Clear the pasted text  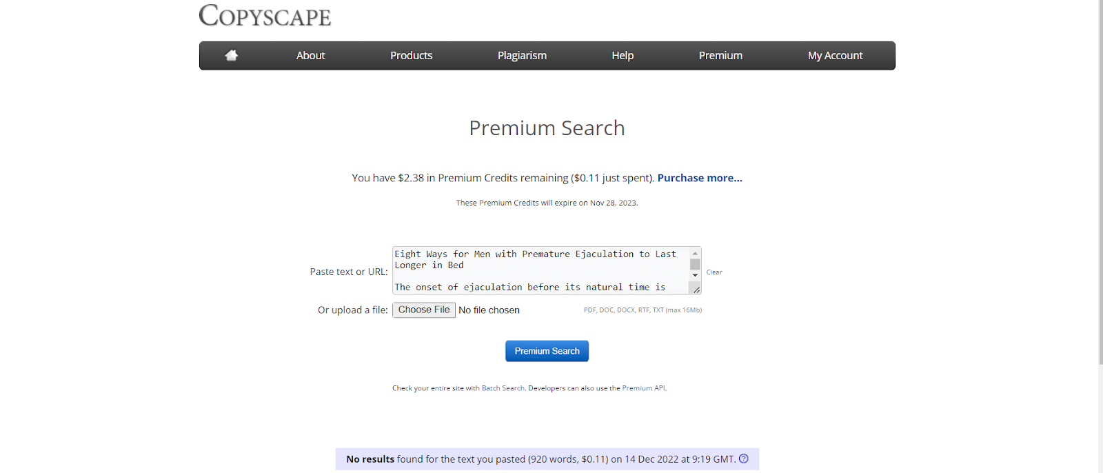714,272
